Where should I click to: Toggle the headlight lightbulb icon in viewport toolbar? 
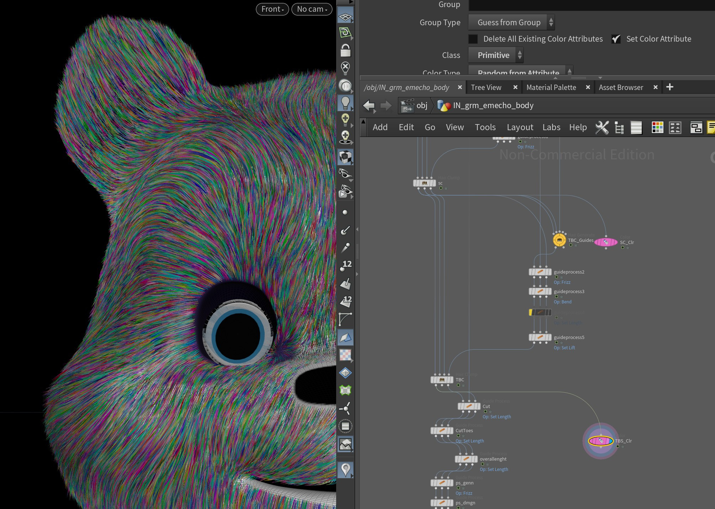pos(345,102)
